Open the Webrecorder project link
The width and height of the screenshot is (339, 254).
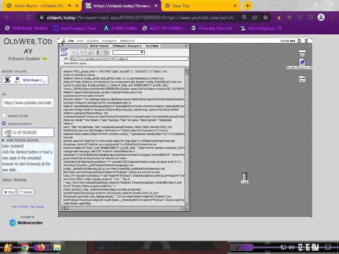point(26,223)
